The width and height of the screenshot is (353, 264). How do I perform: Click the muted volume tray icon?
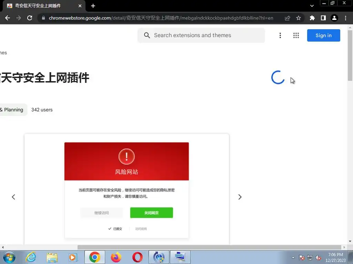click(318, 257)
